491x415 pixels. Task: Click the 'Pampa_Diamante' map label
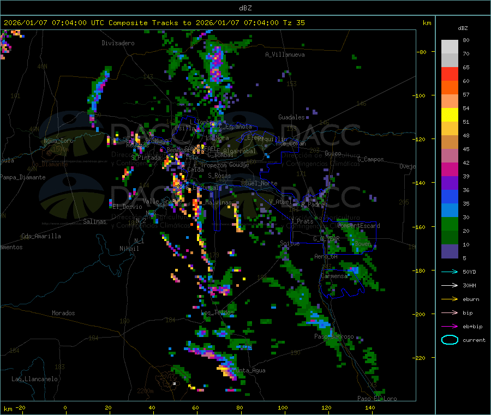(23, 177)
